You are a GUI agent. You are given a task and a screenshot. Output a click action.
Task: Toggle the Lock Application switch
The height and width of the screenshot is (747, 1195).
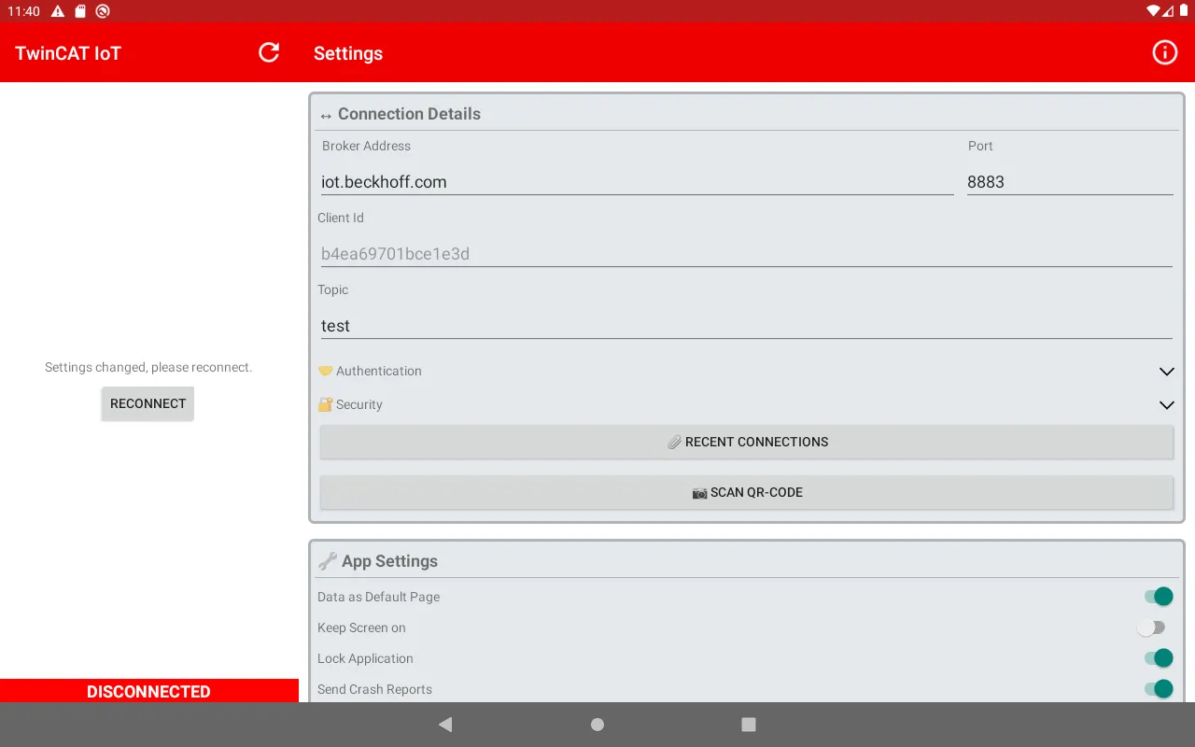[1159, 658]
